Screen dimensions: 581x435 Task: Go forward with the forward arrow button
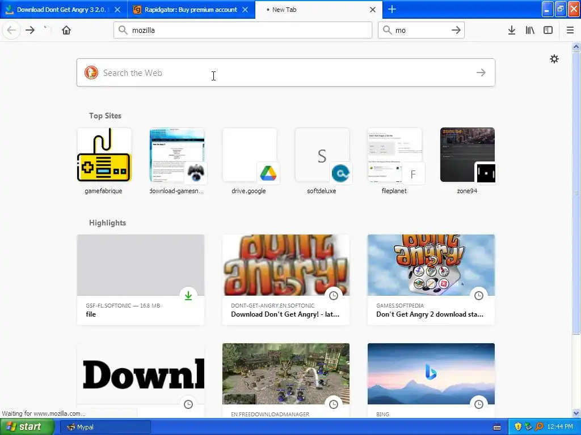30,30
